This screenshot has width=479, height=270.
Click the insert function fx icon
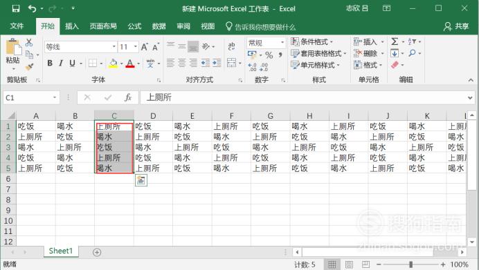point(128,97)
